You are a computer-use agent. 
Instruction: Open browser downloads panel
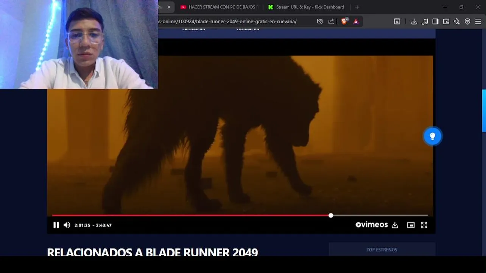pos(414,22)
